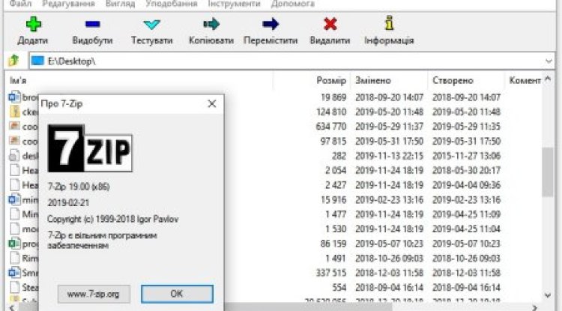Select the size value 124 810
This screenshot has height=311, width=562.
[331, 112]
